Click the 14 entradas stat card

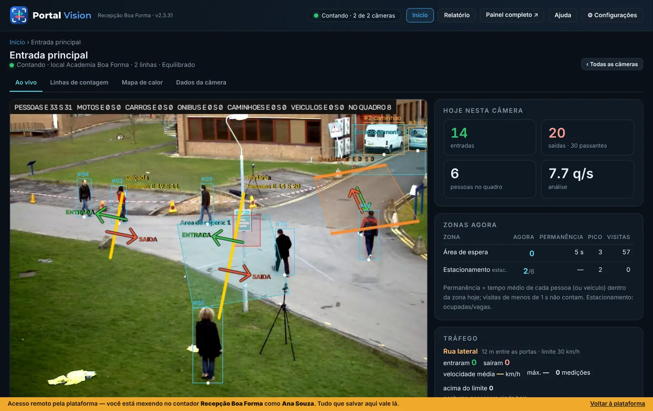[x=490, y=137]
